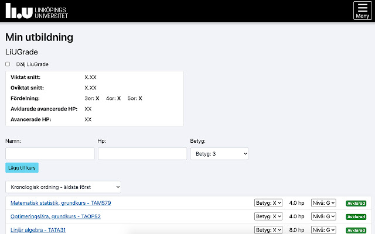Click the Namn input field
The height and width of the screenshot is (234, 375).
(x=50, y=153)
